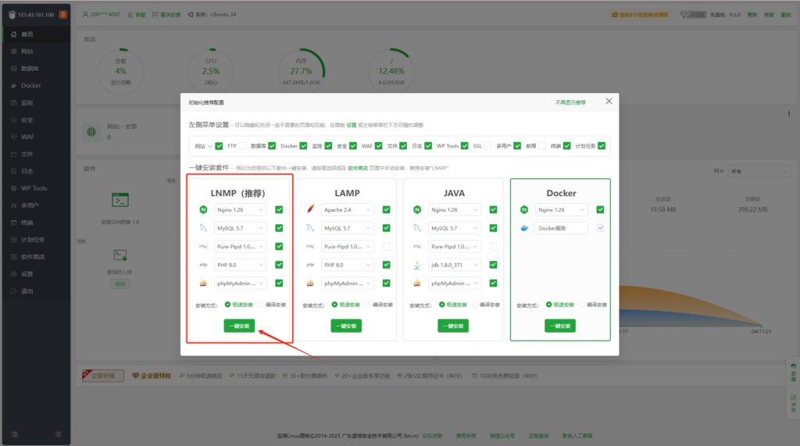
Task: Click the MySQL icon in JAVA card
Action: coord(417,228)
